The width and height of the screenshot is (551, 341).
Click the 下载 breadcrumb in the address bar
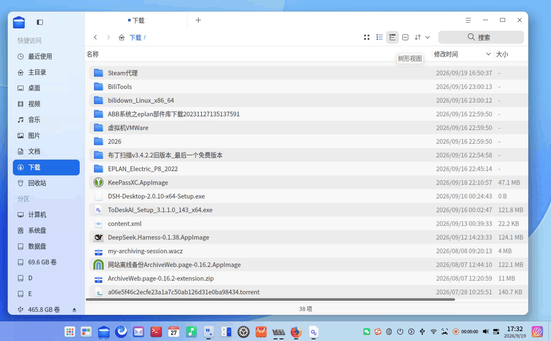tap(135, 37)
